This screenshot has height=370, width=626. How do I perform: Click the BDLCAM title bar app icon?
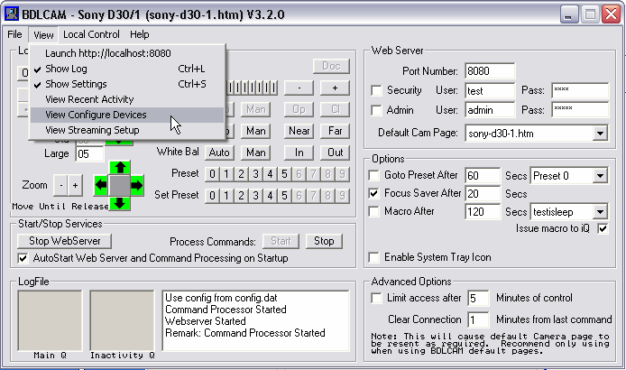tap(11, 14)
